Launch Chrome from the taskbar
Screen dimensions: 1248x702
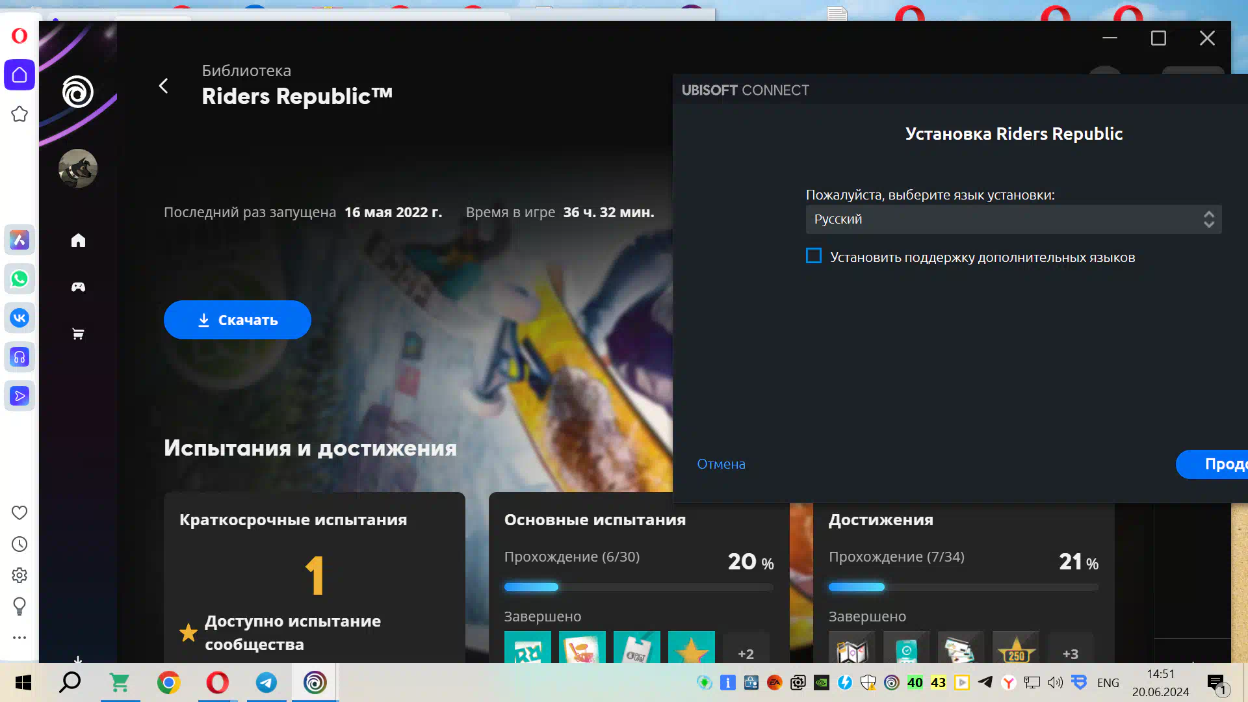coord(168,682)
